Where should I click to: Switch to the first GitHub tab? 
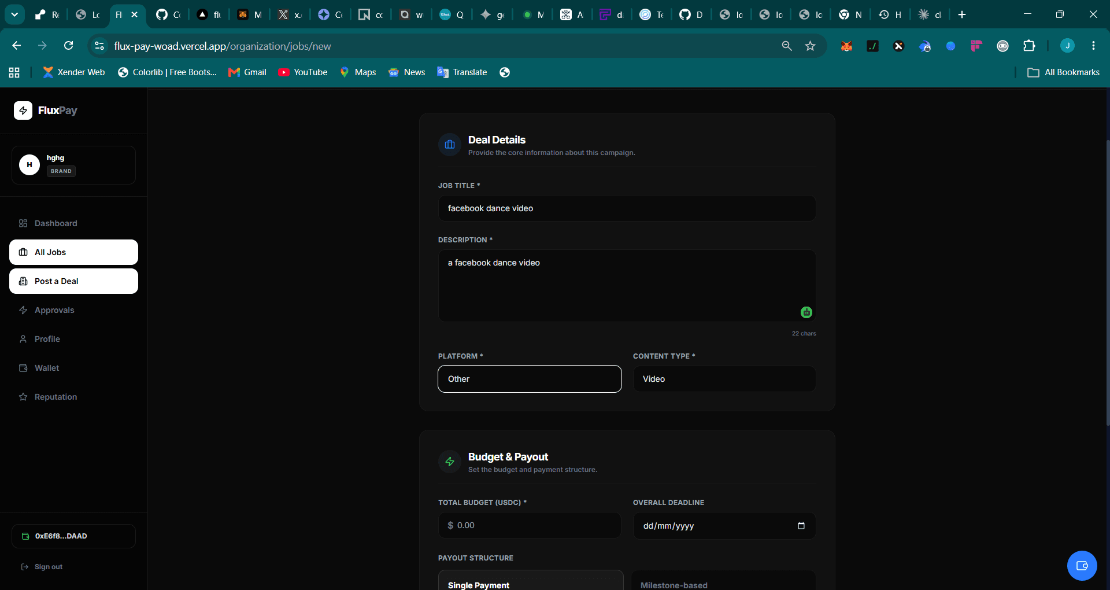pyautogui.click(x=169, y=14)
